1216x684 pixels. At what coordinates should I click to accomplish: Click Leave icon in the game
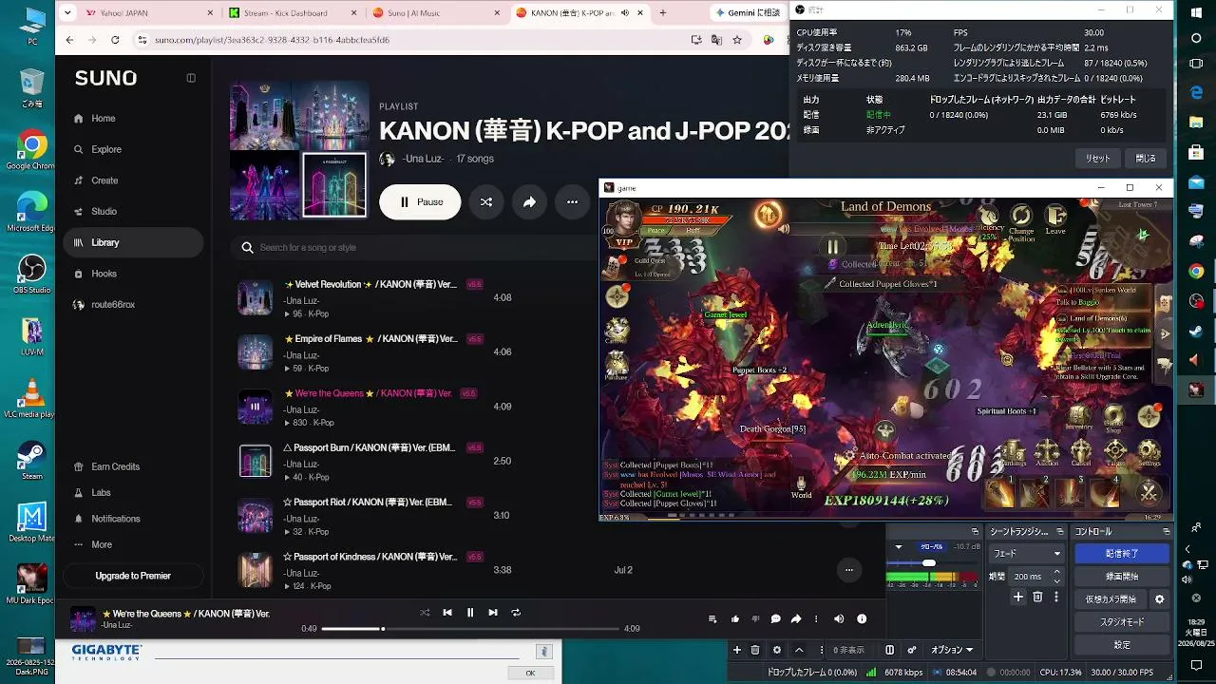(x=1055, y=220)
